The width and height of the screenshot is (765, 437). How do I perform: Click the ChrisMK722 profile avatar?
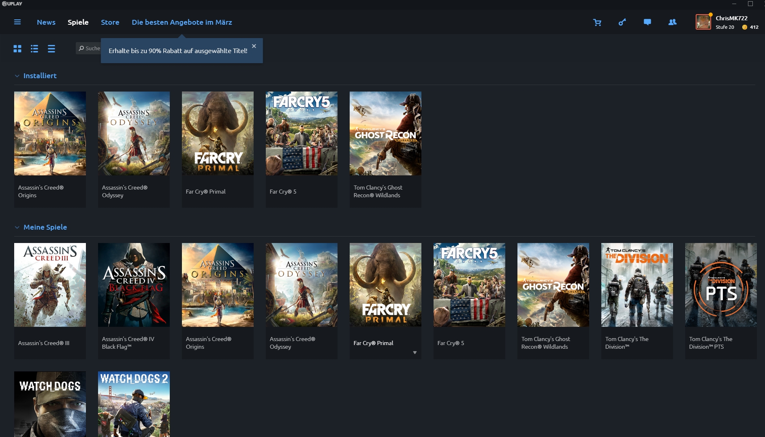coord(703,22)
